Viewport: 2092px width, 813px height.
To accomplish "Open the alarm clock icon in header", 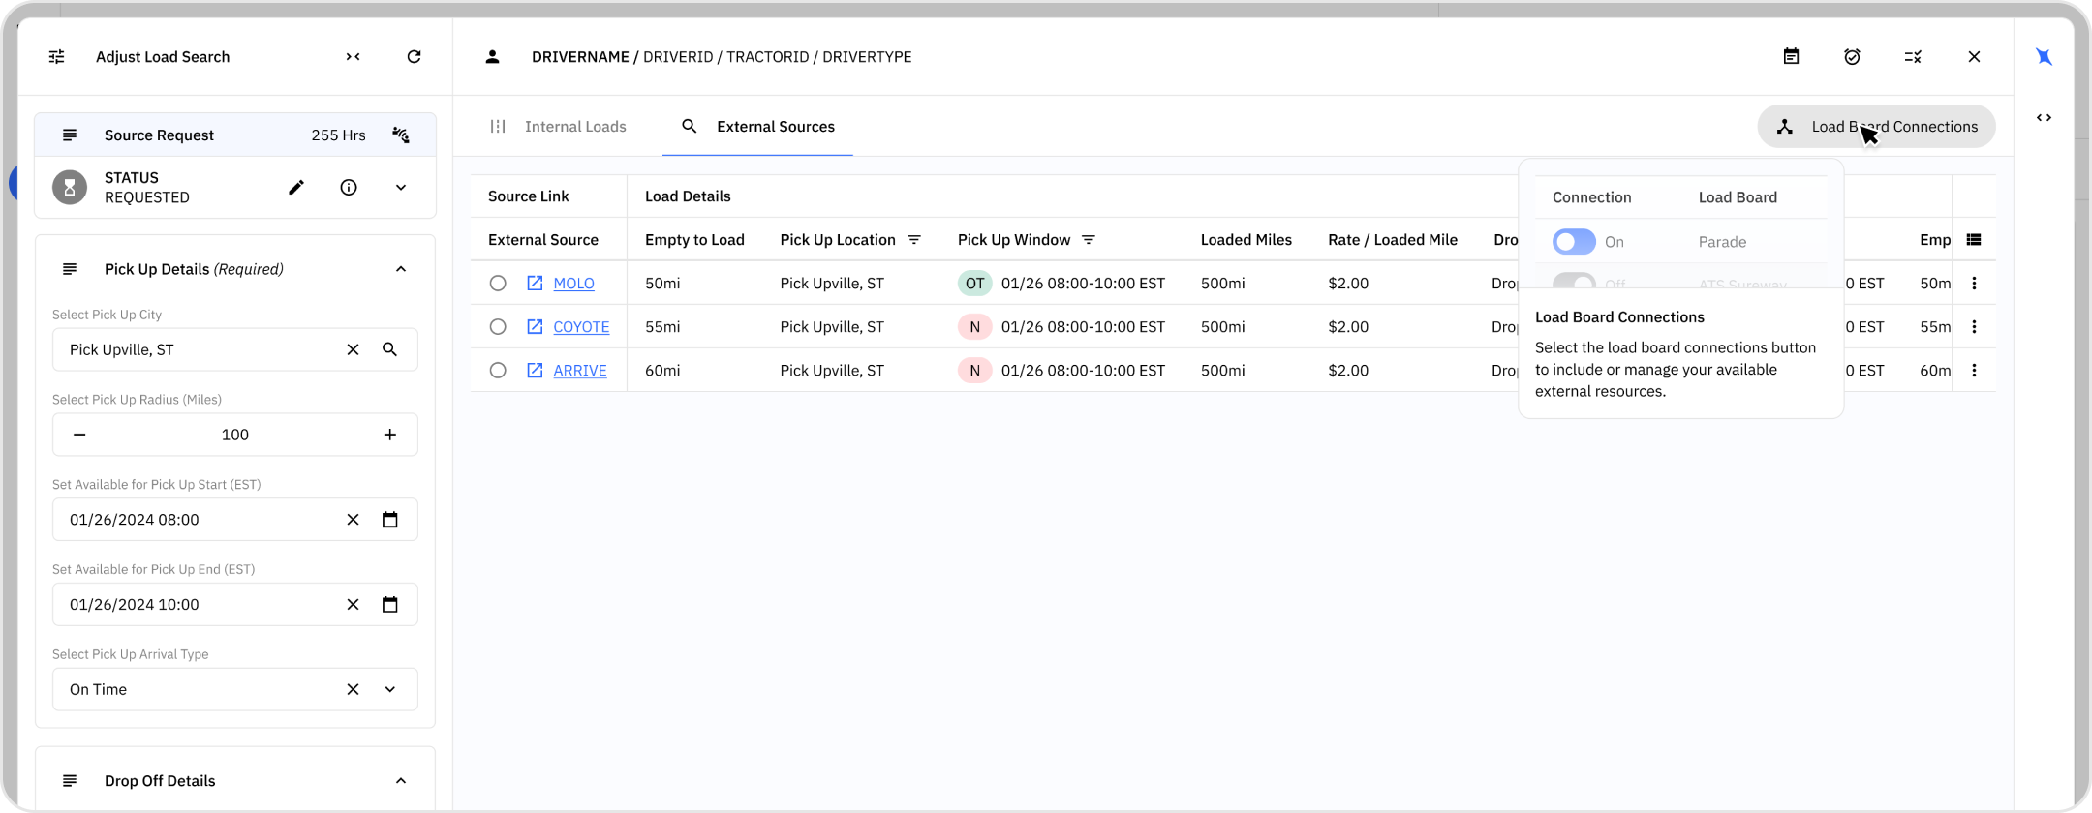I will [x=1852, y=57].
